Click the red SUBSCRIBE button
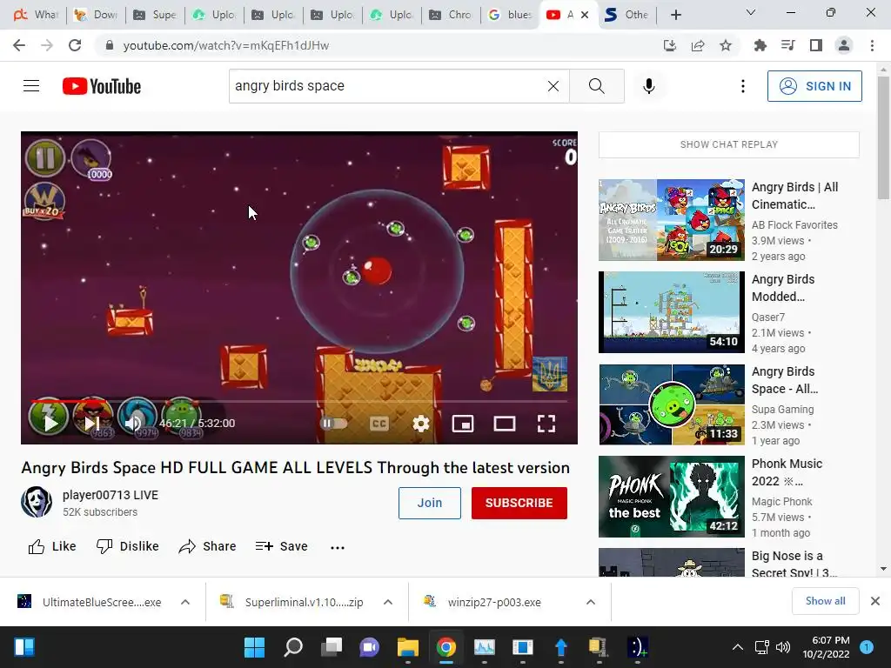Screen dimensions: 891x668 tap(519, 503)
